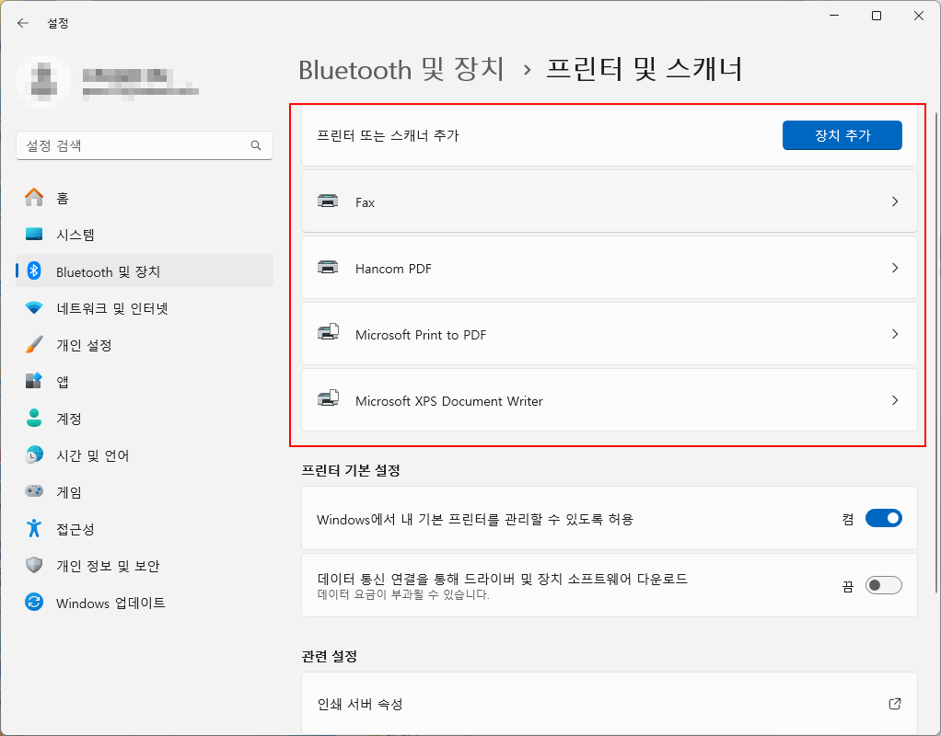Image resolution: width=941 pixels, height=736 pixels.
Task: Click the 설정 검색 search field
Action: 144,145
